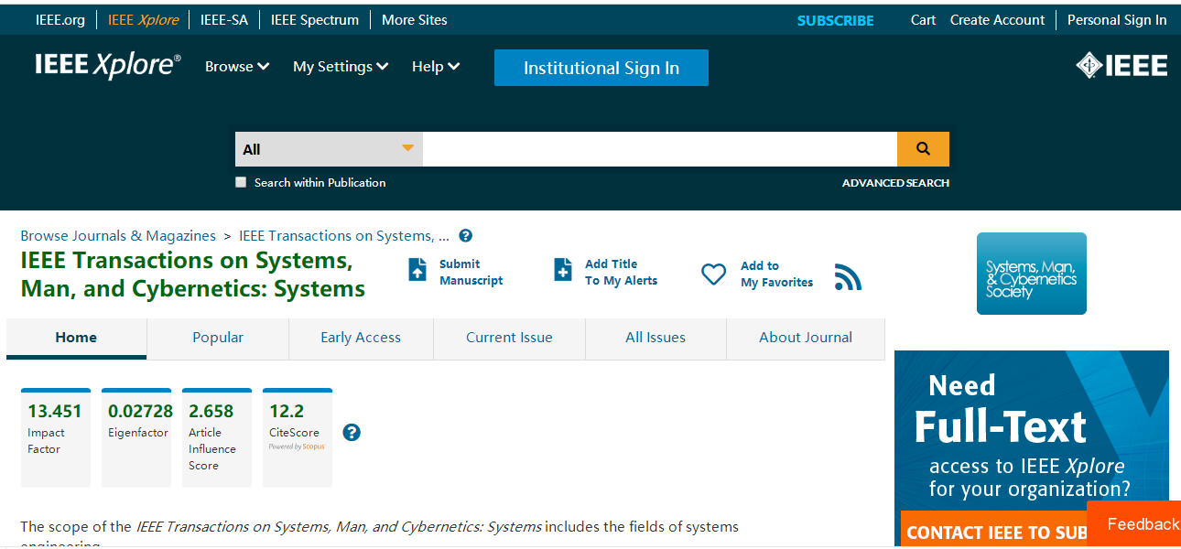Click the Add to My Favorites heart icon
The width and height of the screenshot is (1181, 549).
click(x=713, y=274)
